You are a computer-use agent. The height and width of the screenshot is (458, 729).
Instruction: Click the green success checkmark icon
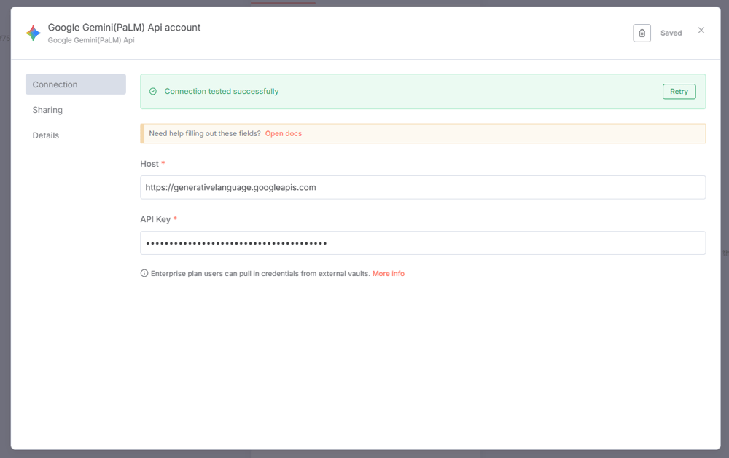153,92
